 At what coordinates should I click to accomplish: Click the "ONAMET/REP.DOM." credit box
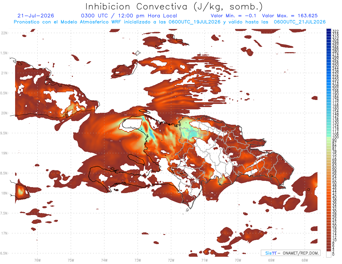[291, 253]
